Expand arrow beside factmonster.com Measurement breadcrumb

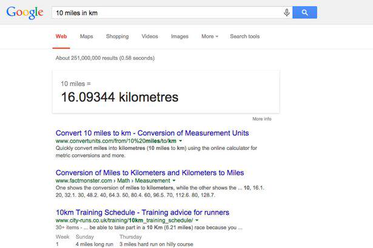pyautogui.click(x=174, y=181)
